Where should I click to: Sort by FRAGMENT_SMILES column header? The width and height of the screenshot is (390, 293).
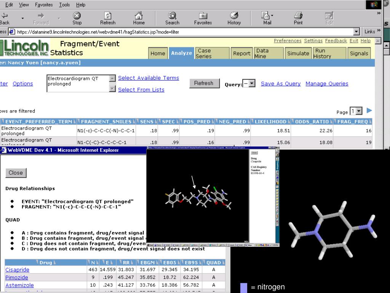(106, 122)
